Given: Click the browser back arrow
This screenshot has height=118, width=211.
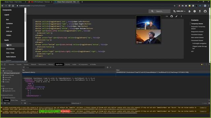Looking at the screenshot, I should (x=2, y=6).
